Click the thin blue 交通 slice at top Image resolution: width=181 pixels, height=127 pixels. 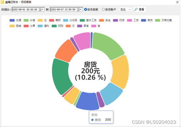[91, 40]
